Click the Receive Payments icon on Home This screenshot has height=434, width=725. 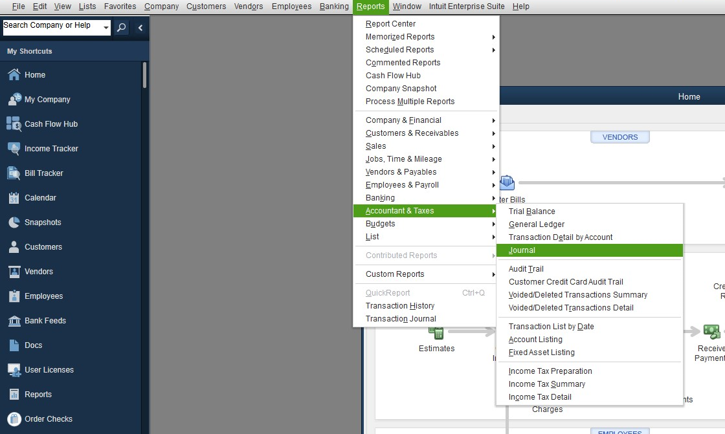tap(711, 331)
